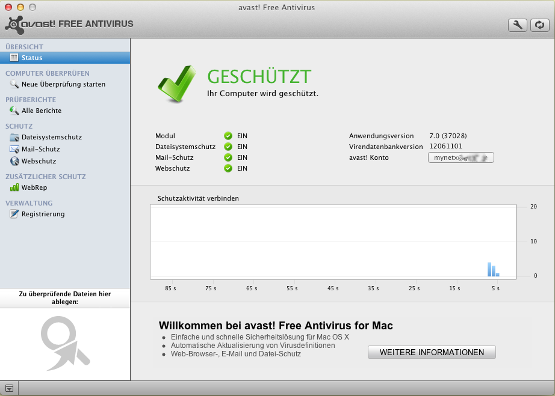Click the Virendatenbankversion 12061101 value
Viewport: 555px width, 396px height.
coord(445,146)
